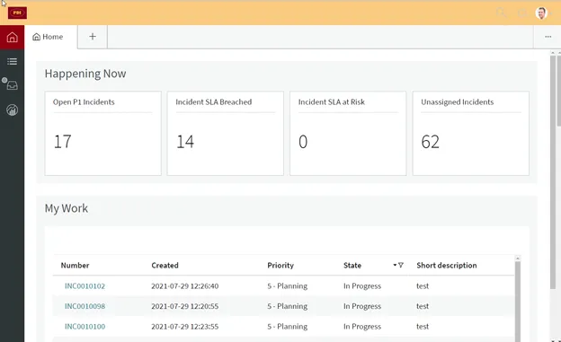Open the three-dot more options menu
Viewport: 561px width, 342px height.
[548, 37]
